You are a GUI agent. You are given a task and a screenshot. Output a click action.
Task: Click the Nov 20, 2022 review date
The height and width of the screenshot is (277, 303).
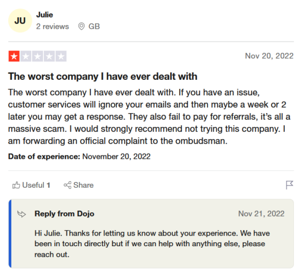[269, 56]
